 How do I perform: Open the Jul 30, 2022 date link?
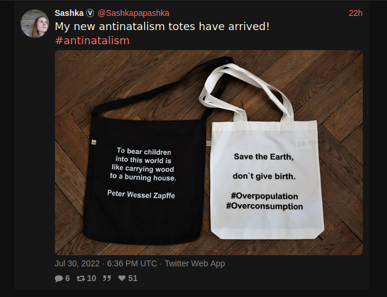click(77, 263)
